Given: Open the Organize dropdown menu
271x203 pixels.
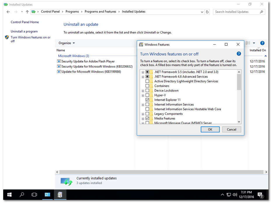Looking at the screenshot, I should (67, 43).
